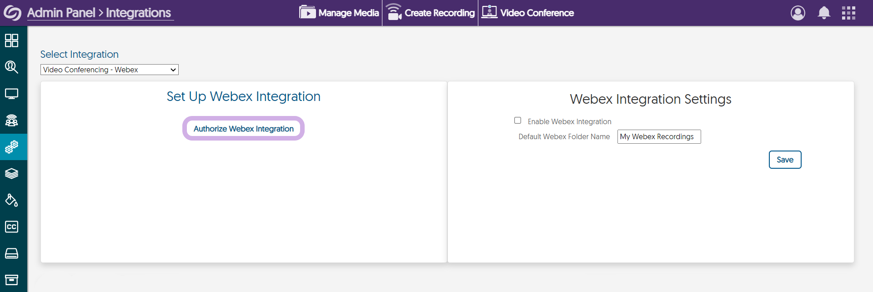
Task: Open the apps grid launcher icon
Action: 848,13
